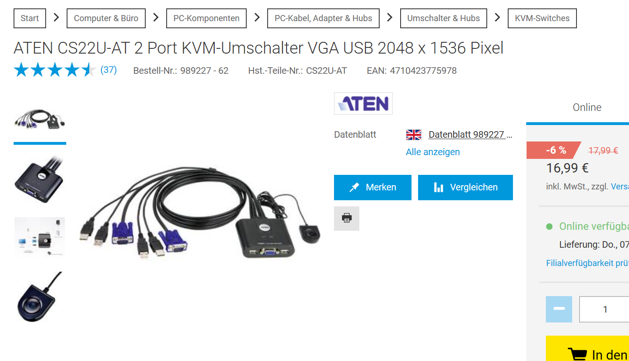The width and height of the screenshot is (629, 361).
Task: Click the ATEN brand logo
Action: coord(363,103)
